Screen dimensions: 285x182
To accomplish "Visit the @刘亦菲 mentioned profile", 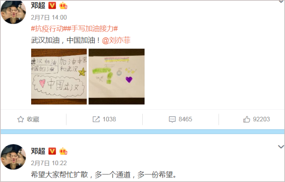I will 116,40.
